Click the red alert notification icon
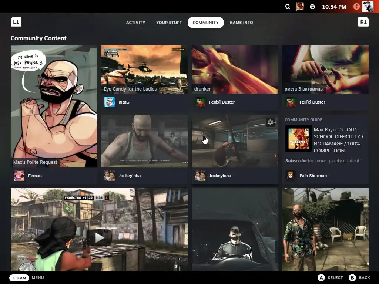379x284 pixels. (x=356, y=7)
